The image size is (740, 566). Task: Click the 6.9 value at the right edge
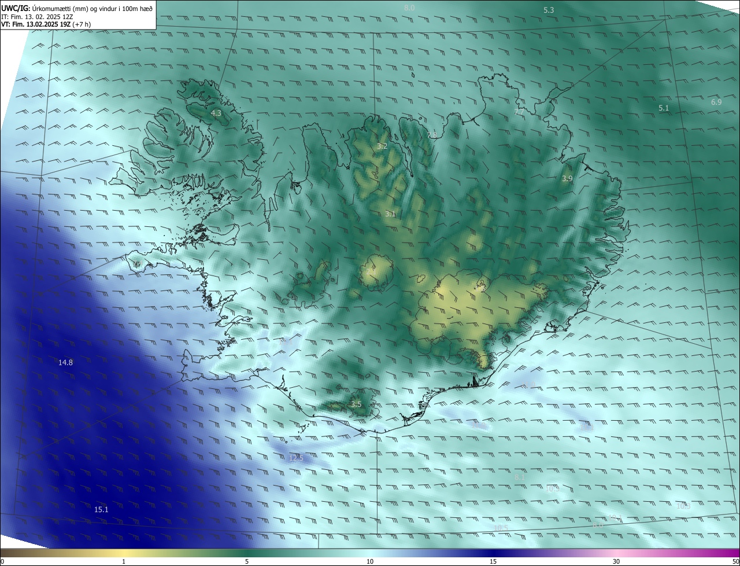point(716,102)
